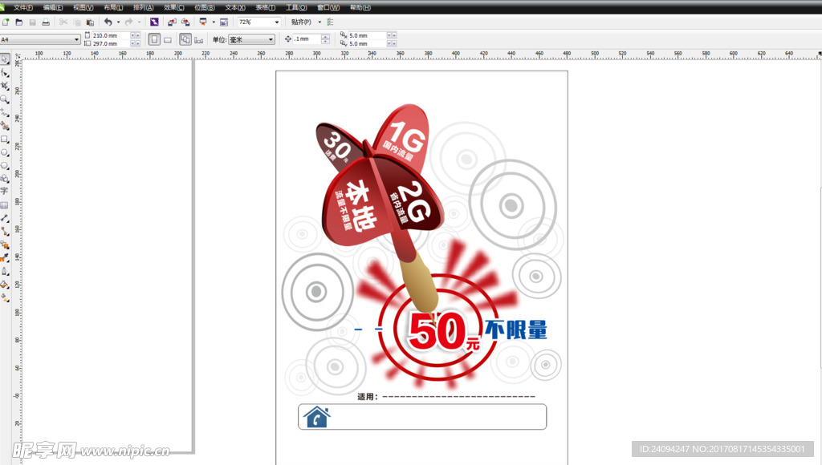
Task: Select the Connector tool
Action: click(x=5, y=232)
